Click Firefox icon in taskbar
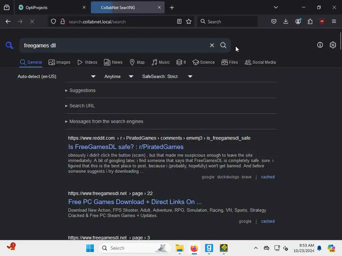 point(194,248)
